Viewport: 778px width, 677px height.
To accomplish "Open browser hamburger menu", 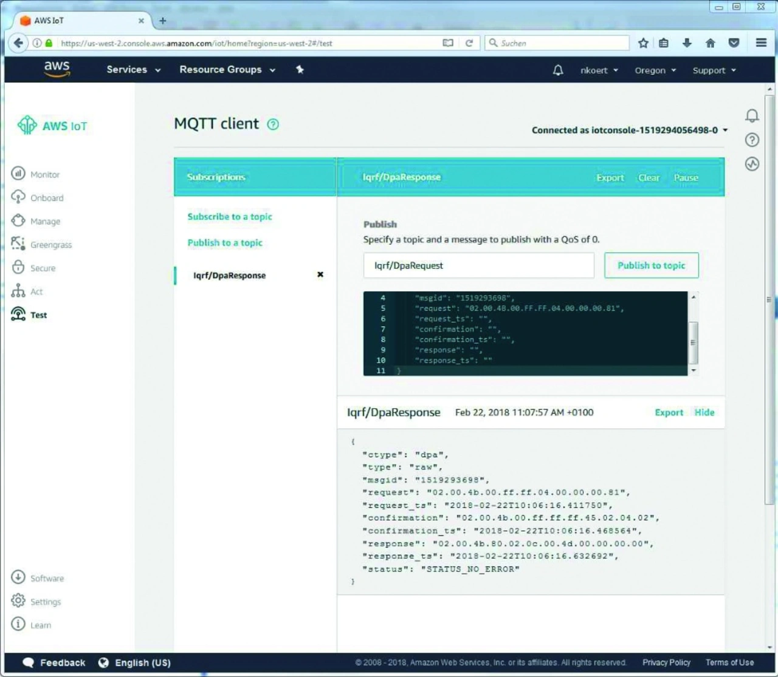I will click(761, 43).
